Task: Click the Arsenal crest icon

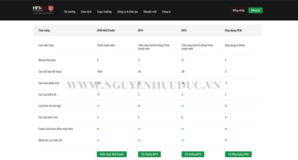Action: point(51,9)
